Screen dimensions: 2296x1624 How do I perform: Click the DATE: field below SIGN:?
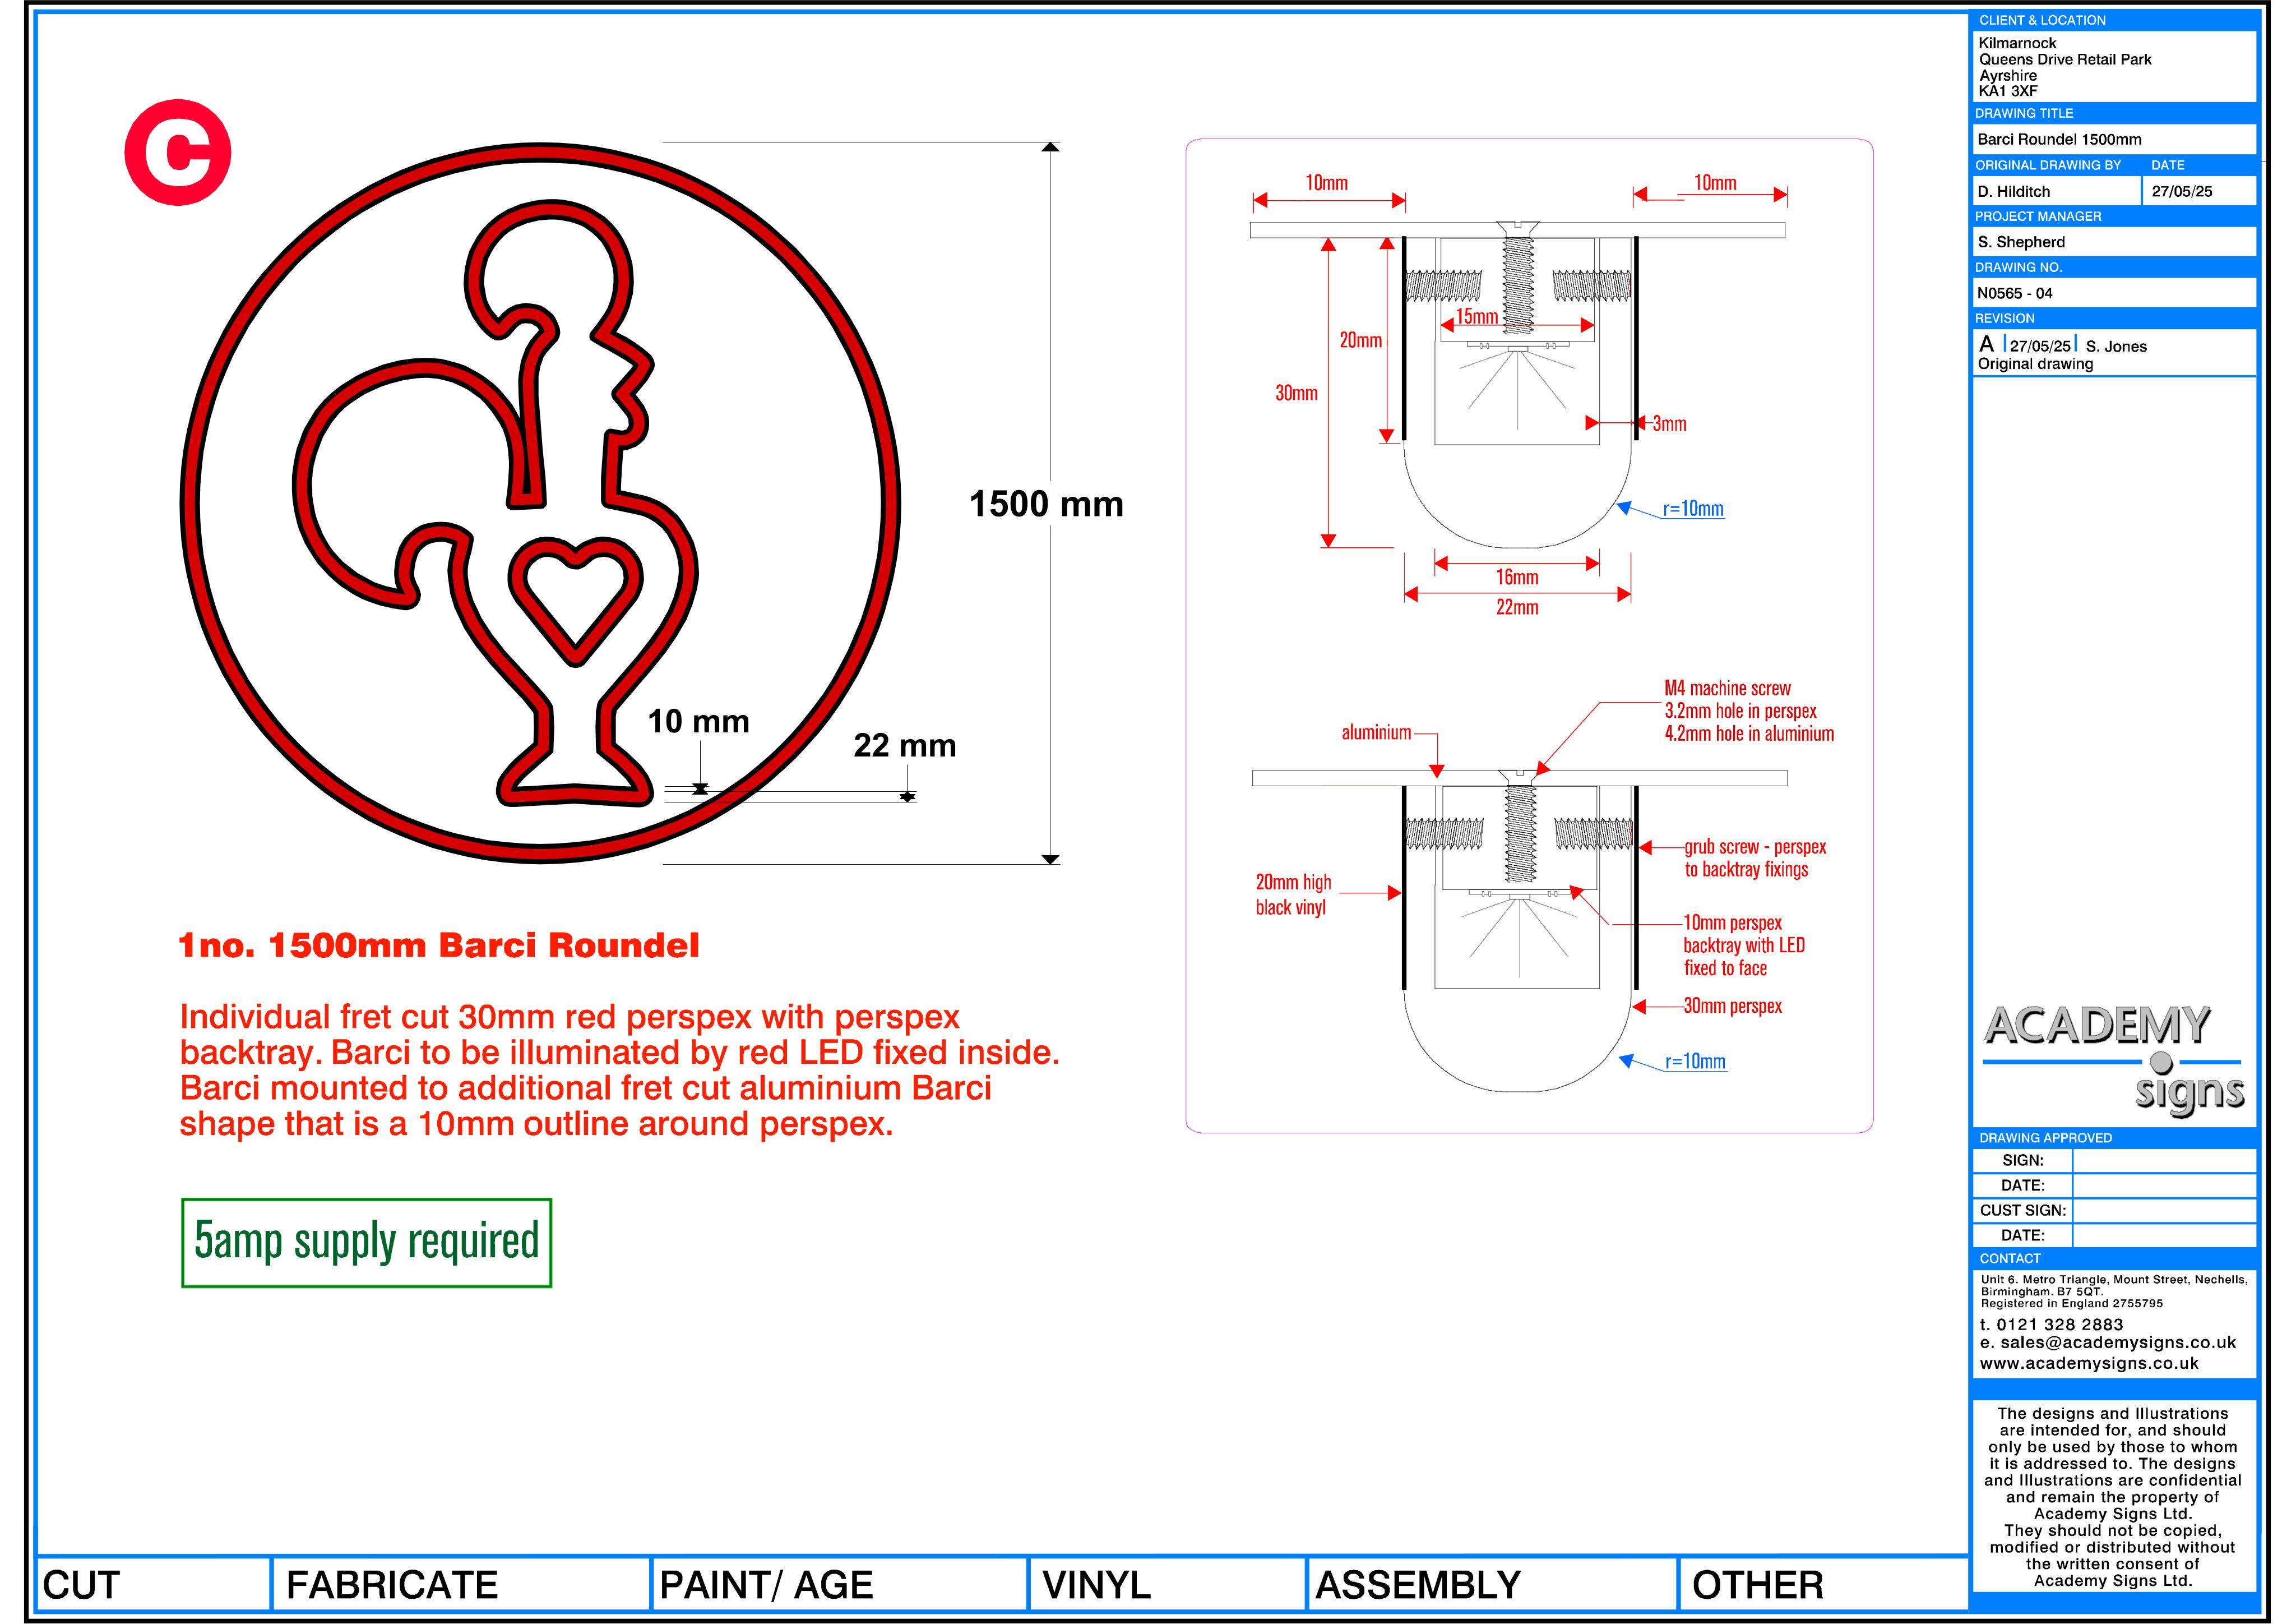pyautogui.click(x=2164, y=1185)
